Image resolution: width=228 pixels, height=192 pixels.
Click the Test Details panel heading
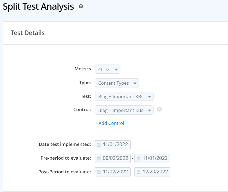[x=28, y=33]
